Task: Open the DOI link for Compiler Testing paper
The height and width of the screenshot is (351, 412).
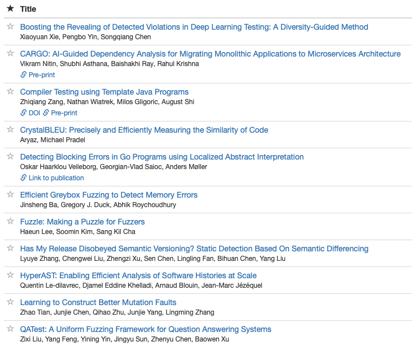Action: (x=30, y=113)
